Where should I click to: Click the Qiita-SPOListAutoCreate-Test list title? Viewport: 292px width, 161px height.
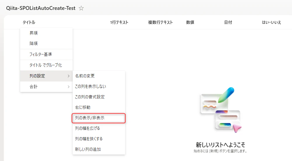(41, 8)
